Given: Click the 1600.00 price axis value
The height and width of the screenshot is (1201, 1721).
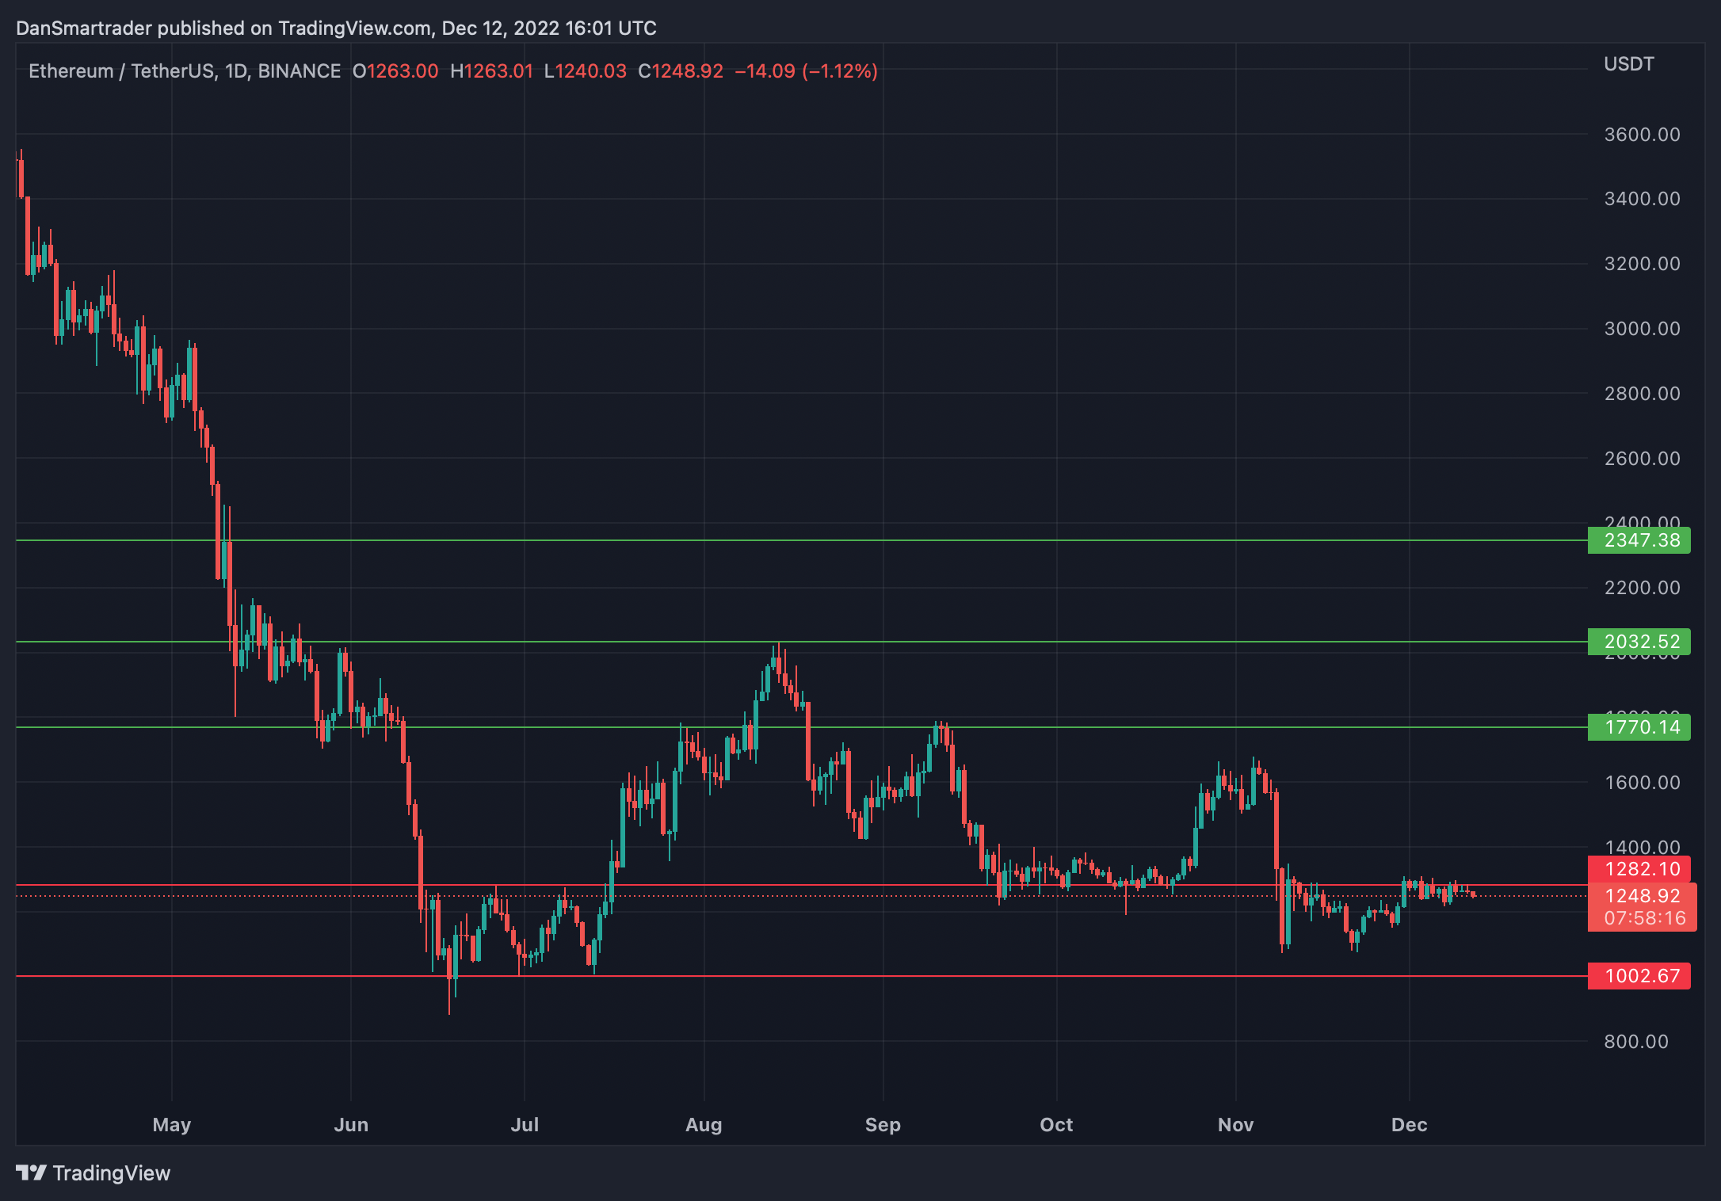Looking at the screenshot, I should pyautogui.click(x=1642, y=783).
